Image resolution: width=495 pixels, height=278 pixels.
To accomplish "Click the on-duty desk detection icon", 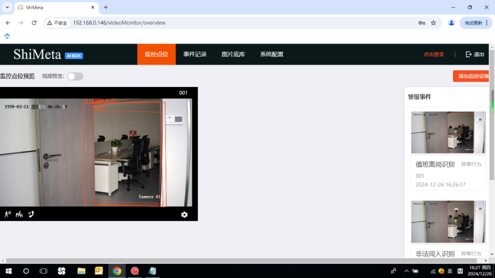I will coord(19,214).
